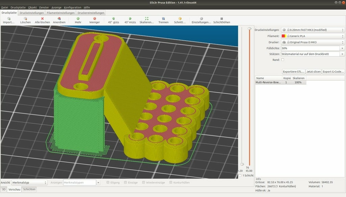Click the Jetzt slicen button
346x197 pixels.
(313, 72)
